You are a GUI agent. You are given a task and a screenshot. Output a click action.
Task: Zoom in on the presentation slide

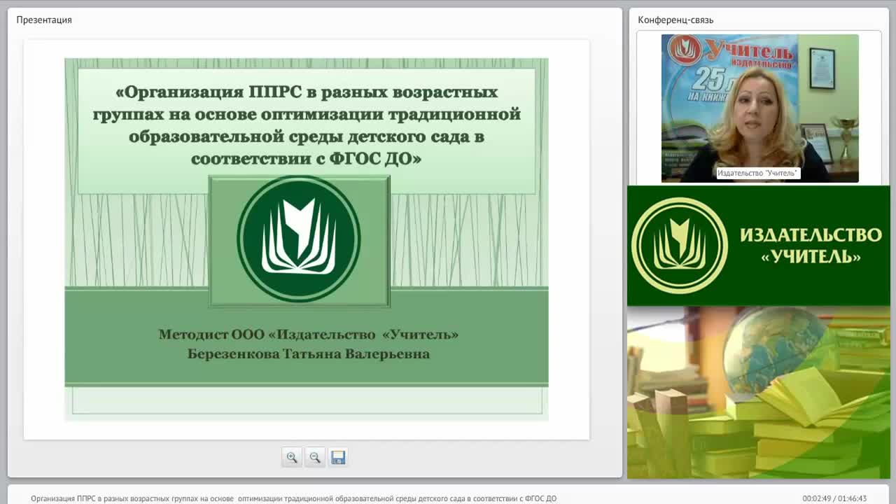[292, 457]
